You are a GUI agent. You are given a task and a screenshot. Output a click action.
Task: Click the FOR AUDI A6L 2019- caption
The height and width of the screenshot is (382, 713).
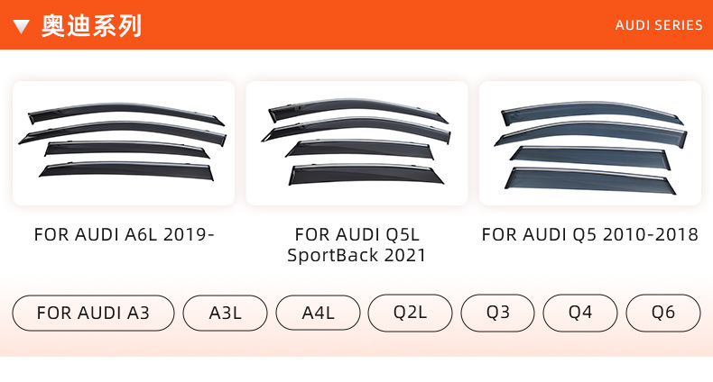pyautogui.click(x=125, y=235)
